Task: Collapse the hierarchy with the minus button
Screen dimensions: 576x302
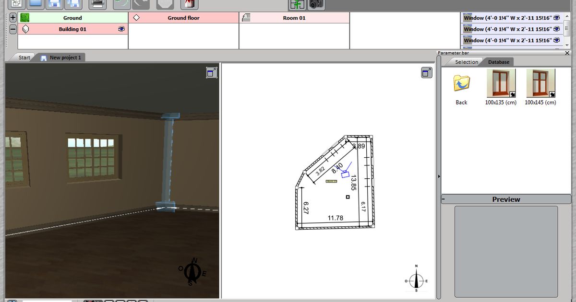Action: (13, 29)
